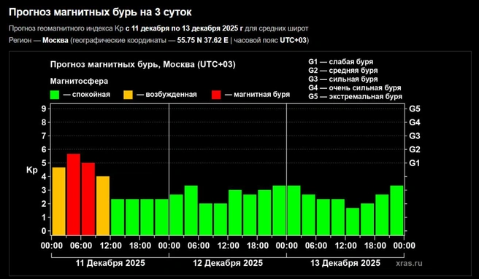The image size is (479, 279).
Task: Click the "G3" label on right axis
Action: click(415, 136)
